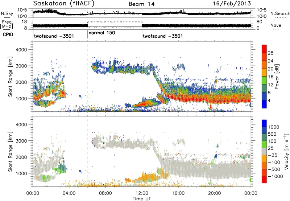Click the 'Velocity [m s-1]' colorbar label
This screenshot has width=290, height=201.
tap(286, 151)
